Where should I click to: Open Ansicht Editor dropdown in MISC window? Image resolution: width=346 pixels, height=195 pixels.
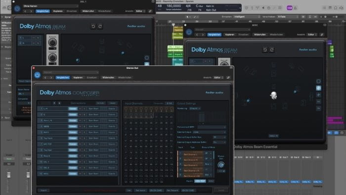[312, 35]
